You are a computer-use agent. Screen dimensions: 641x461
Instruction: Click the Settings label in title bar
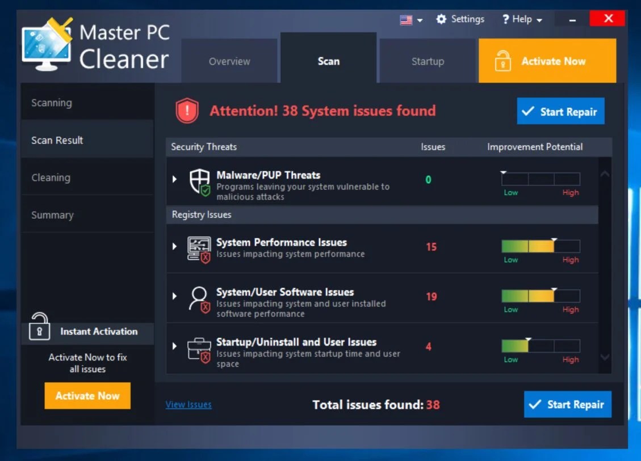click(468, 19)
